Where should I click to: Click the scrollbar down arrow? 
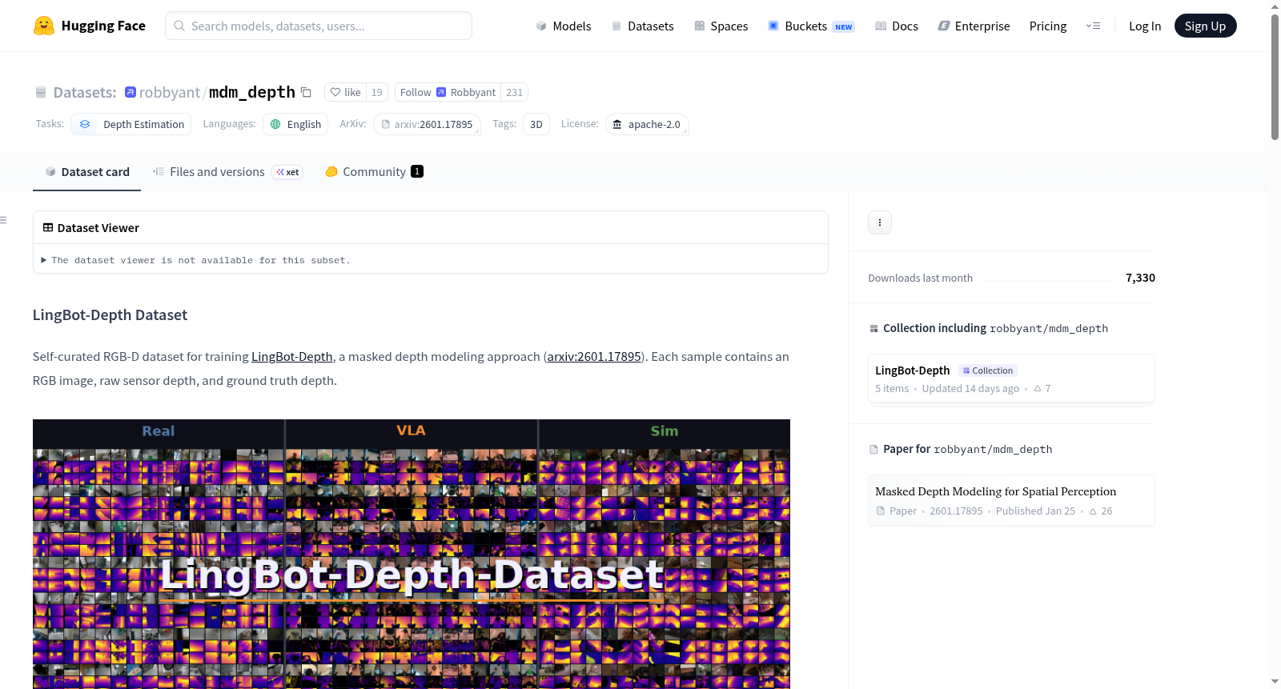(1275, 682)
